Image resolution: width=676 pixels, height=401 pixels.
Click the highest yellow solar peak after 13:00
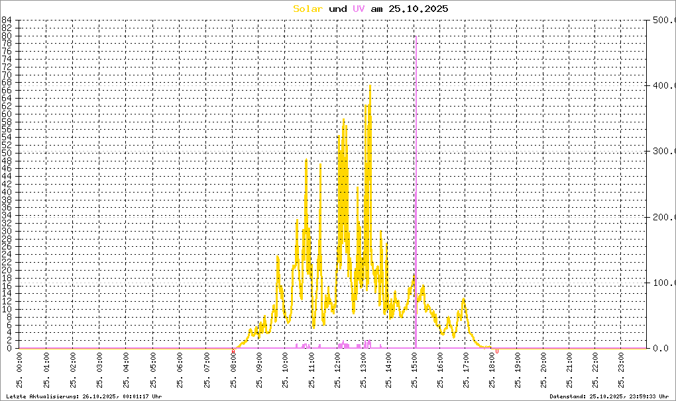pos(370,86)
